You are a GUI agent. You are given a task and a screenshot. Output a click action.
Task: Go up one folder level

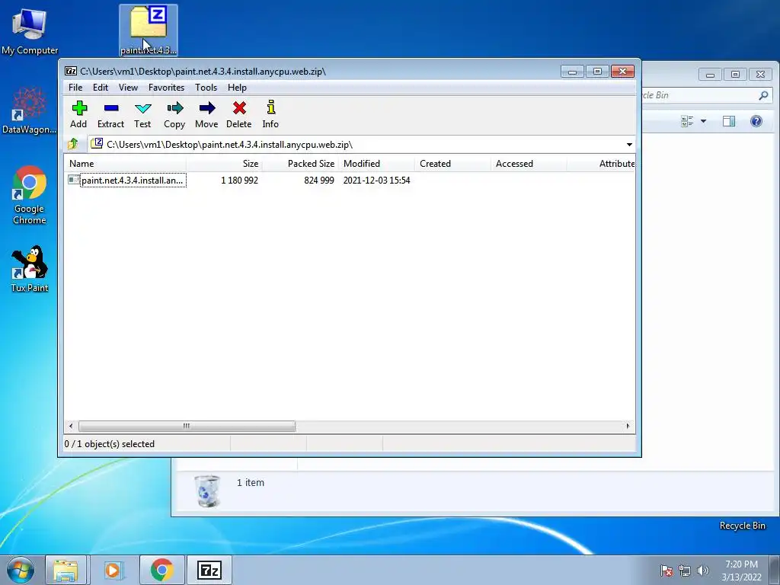[x=73, y=144]
